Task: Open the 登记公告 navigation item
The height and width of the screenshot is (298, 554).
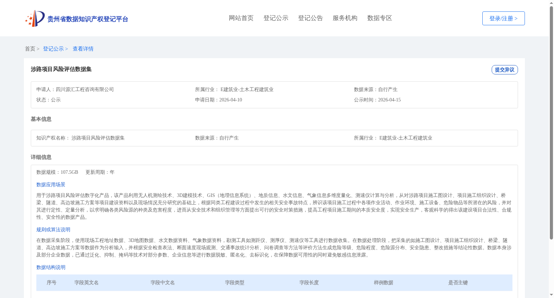Action: click(310, 18)
